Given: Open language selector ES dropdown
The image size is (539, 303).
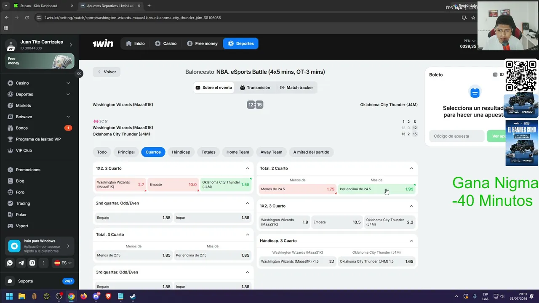Looking at the screenshot, I should [x=63, y=263].
